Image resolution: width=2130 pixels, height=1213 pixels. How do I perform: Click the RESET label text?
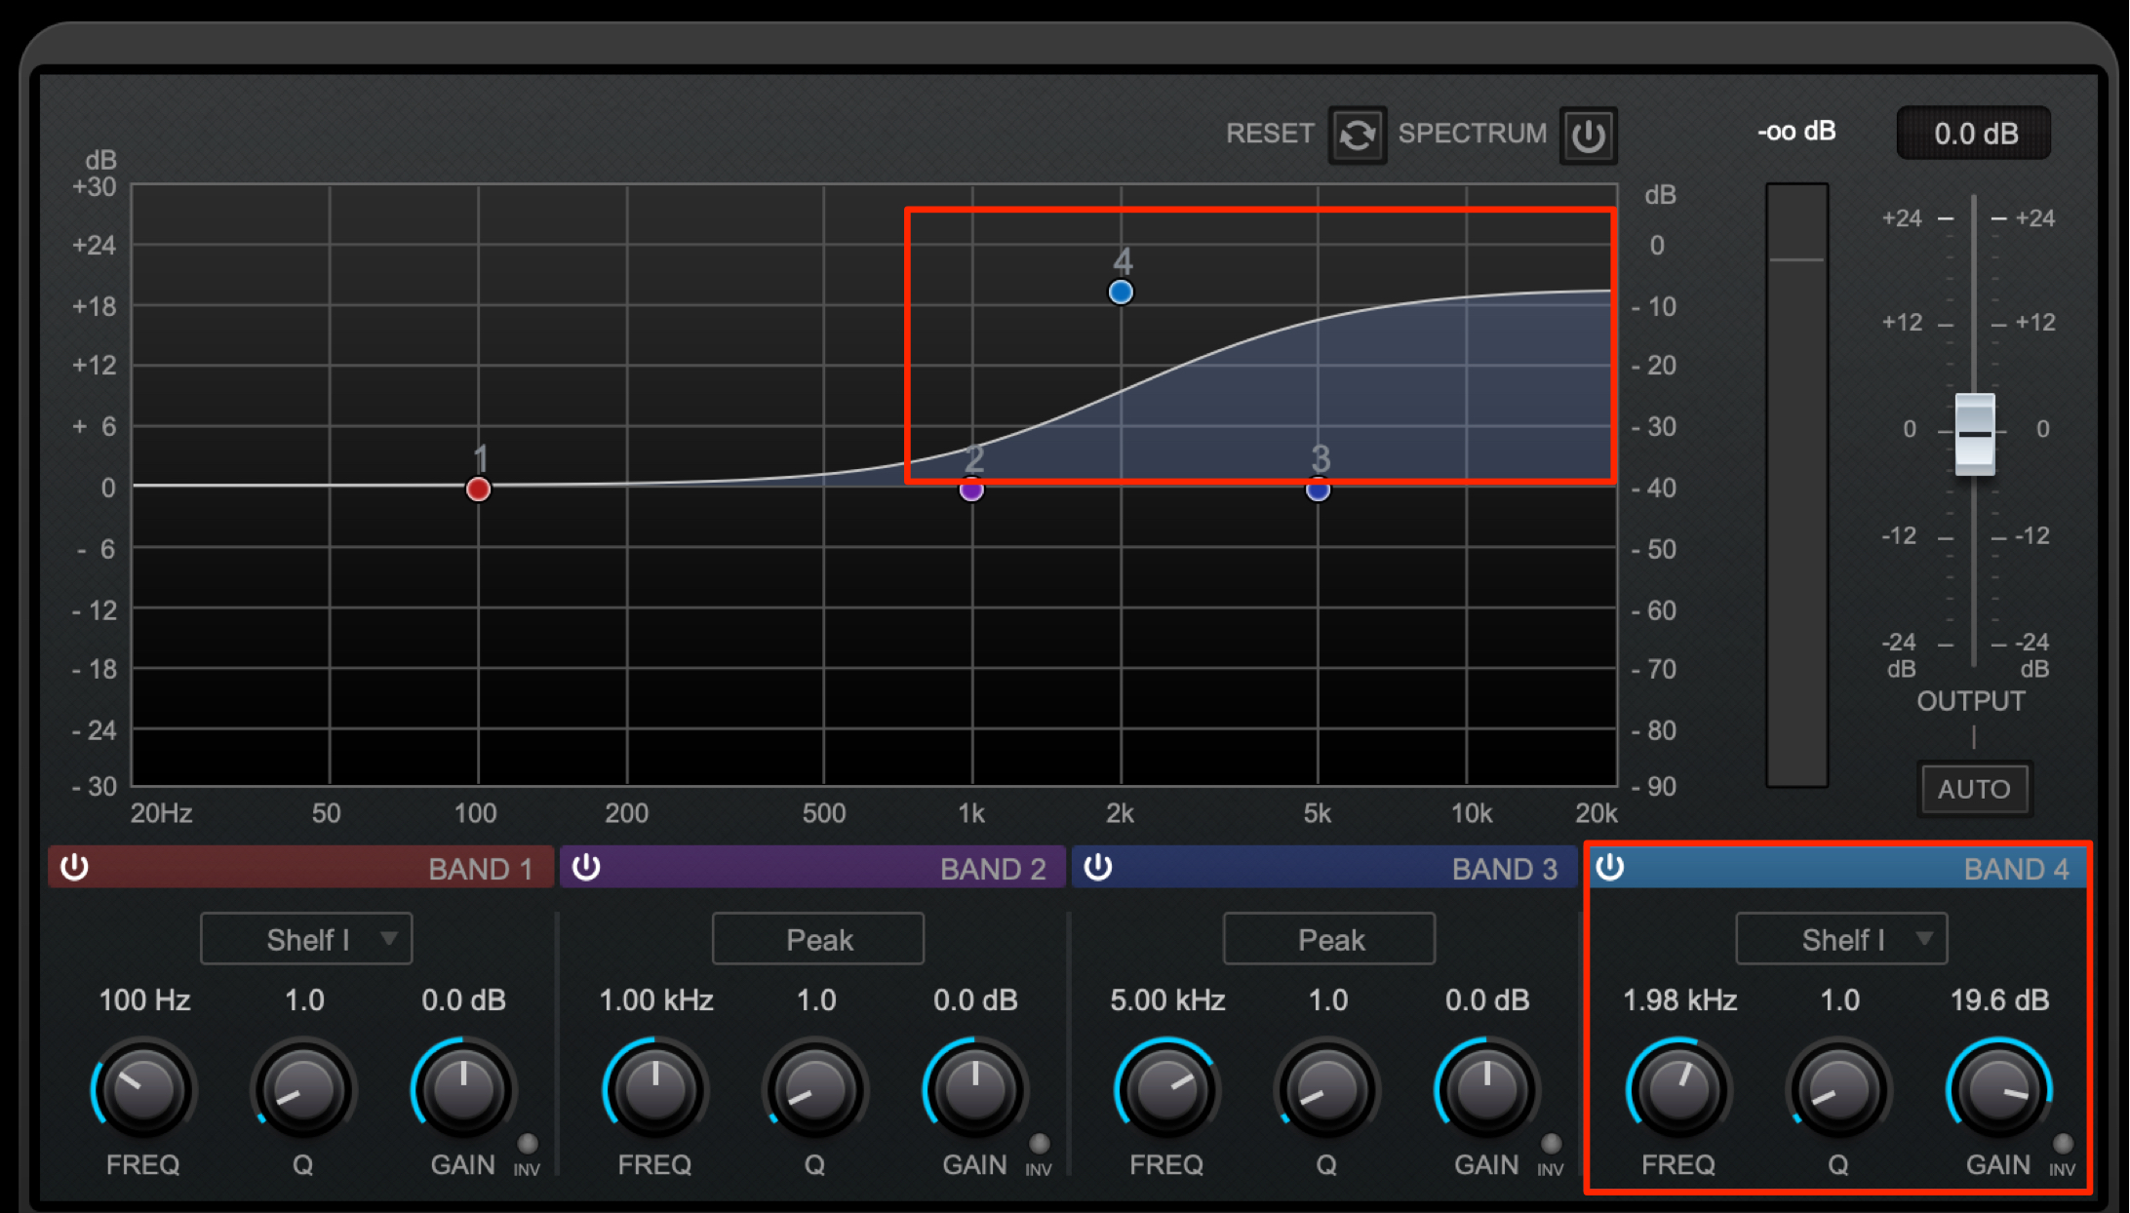1270,134
